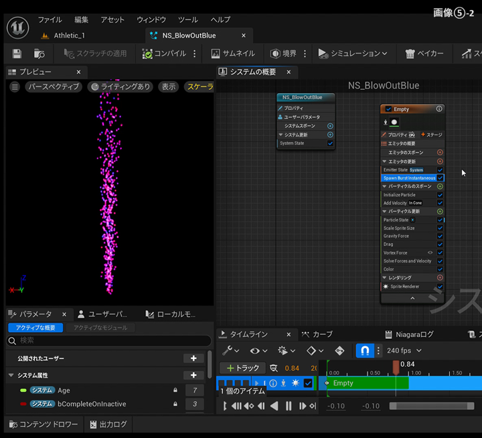Screen dimensions: 482x438
Task: Add module to システムスポーン with plus icon
Action: coord(330,126)
